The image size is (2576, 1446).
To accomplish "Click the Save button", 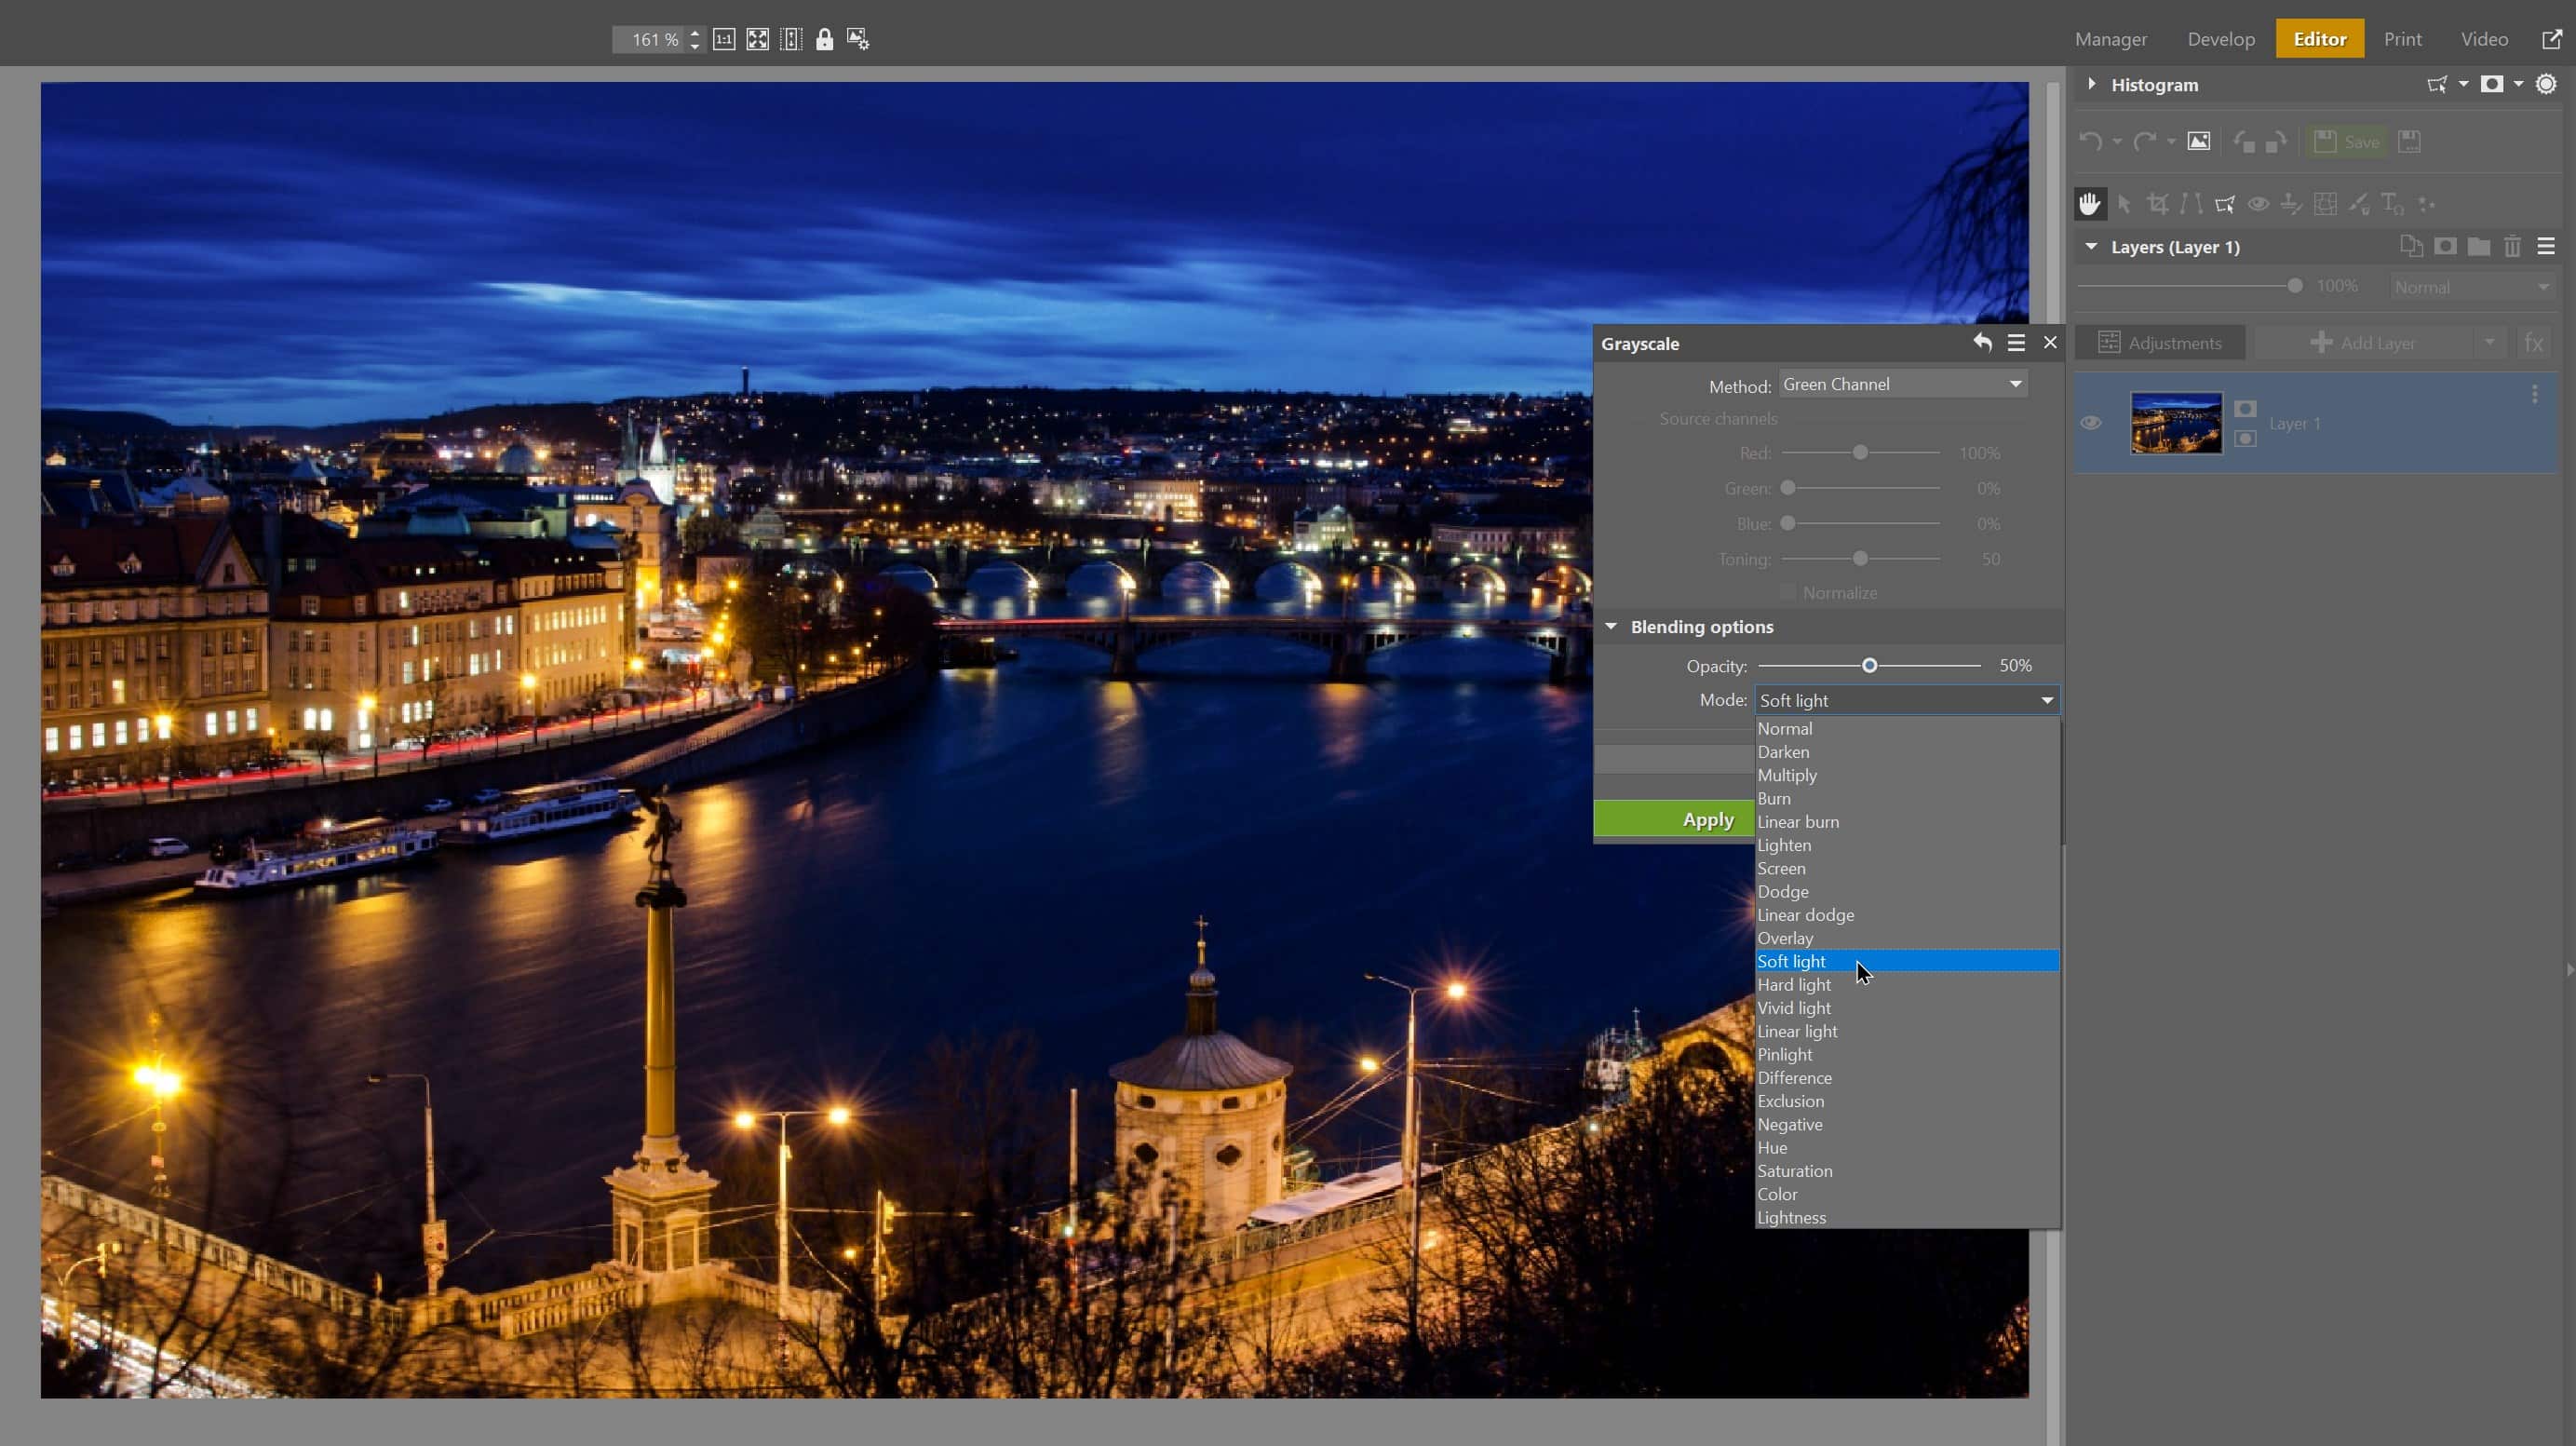I will pos(2347,142).
